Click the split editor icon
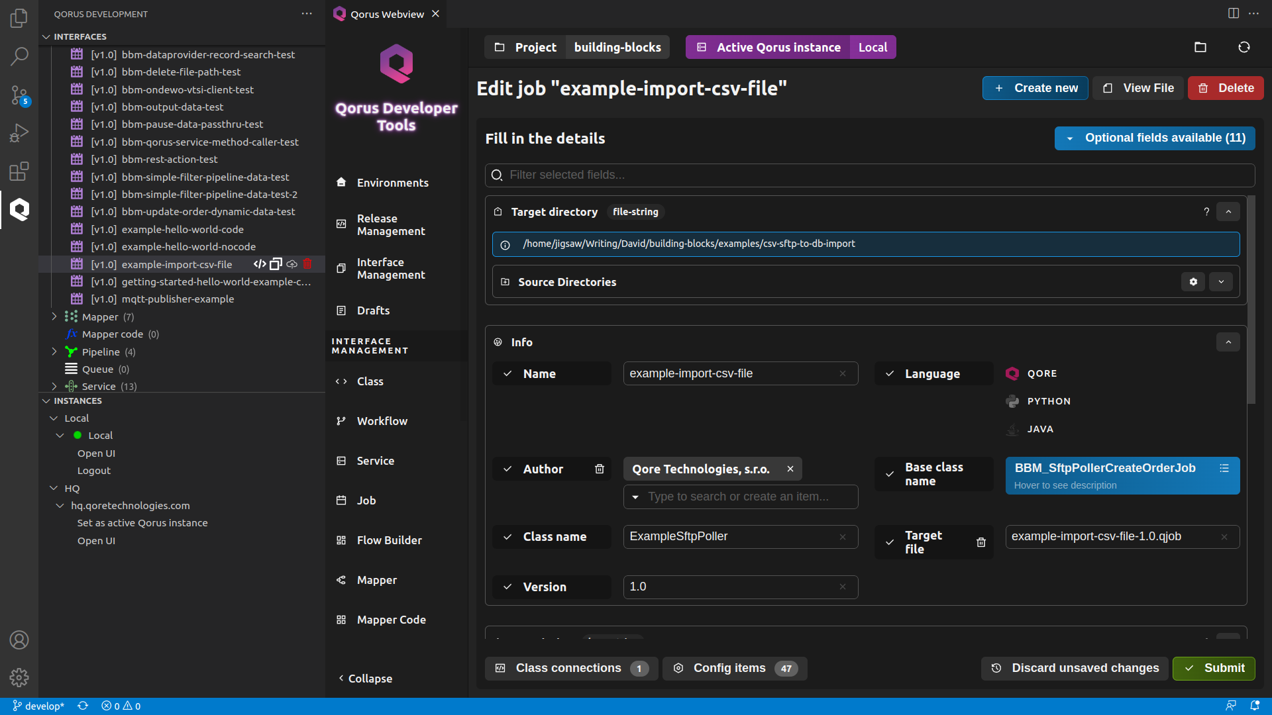Viewport: 1272px width, 715px height. pos(1234,13)
